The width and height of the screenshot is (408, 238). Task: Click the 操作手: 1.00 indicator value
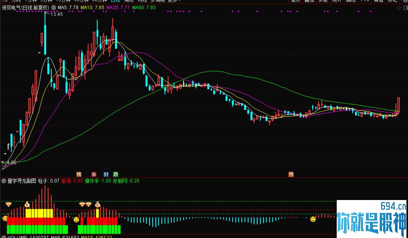[x=98, y=181]
